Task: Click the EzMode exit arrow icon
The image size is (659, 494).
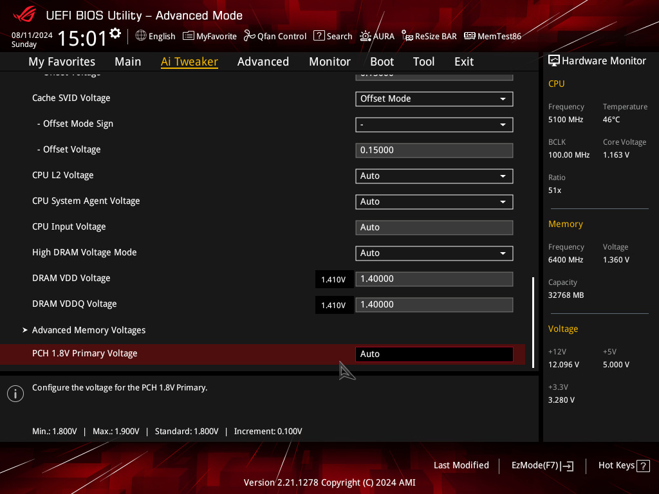Action: point(567,466)
